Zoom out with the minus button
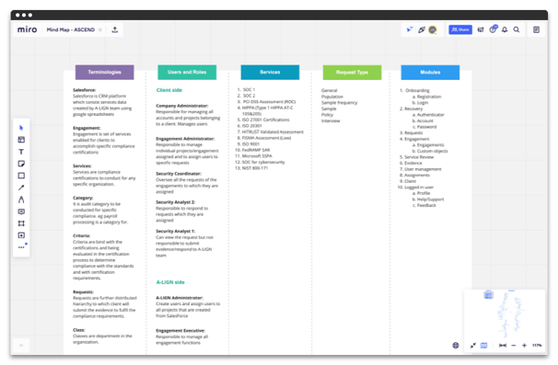This screenshot has width=558, height=365. coord(514,345)
